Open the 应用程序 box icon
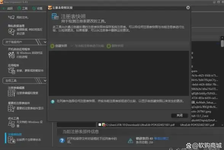The height and width of the screenshot is (150, 224). [12, 70]
